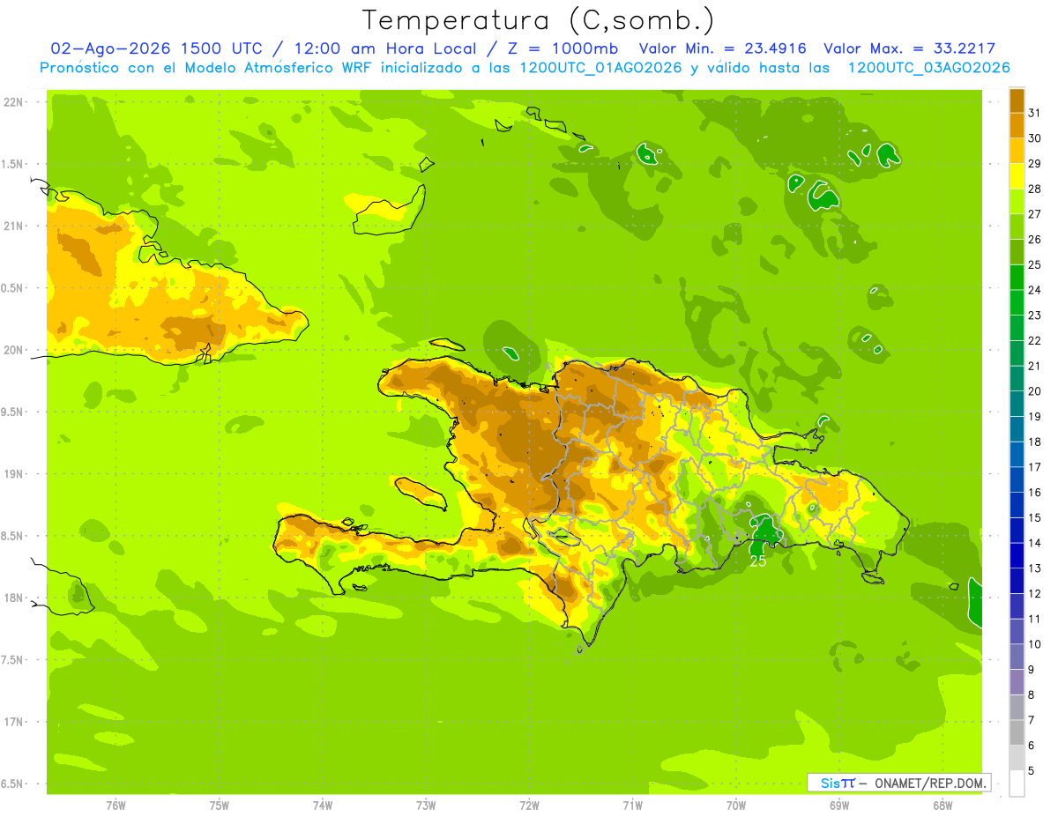The image size is (1058, 817).
Task: Click the '69W' longitude axis label
Action: [838, 806]
